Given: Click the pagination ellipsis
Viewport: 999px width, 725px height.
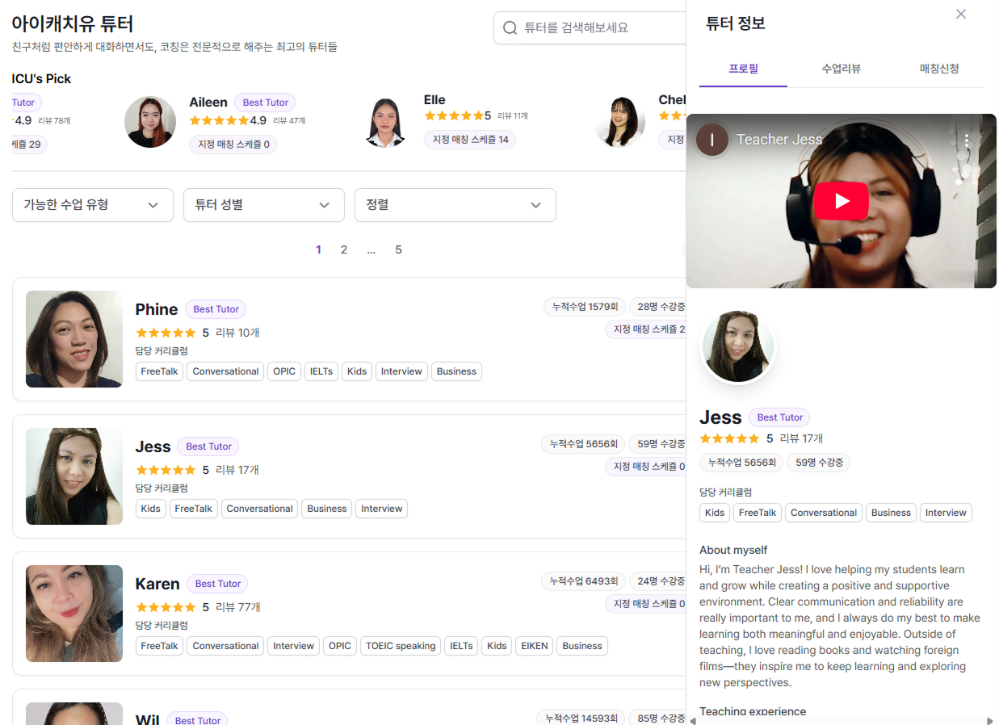Looking at the screenshot, I should pos(371,249).
